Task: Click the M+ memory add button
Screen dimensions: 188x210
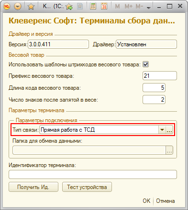Action: click(x=129, y=7)
